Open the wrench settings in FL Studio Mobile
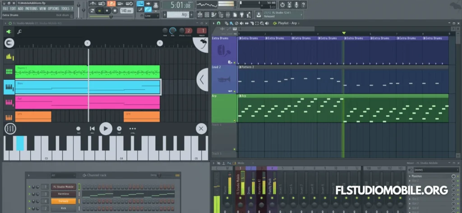 [x=19, y=32]
